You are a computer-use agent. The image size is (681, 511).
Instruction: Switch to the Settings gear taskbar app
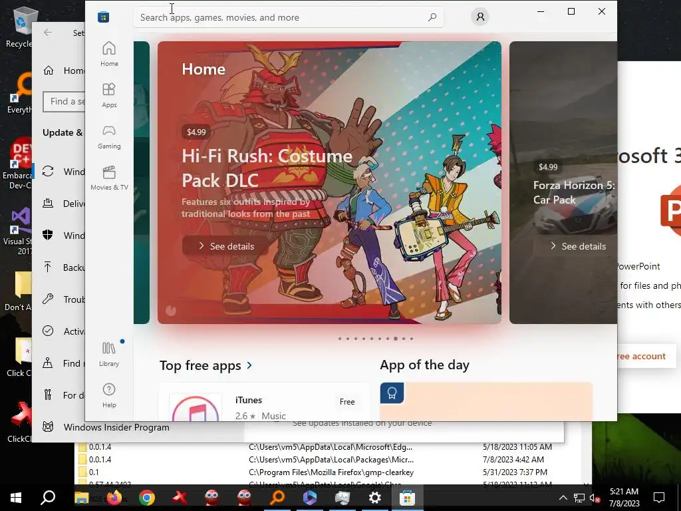(375, 498)
